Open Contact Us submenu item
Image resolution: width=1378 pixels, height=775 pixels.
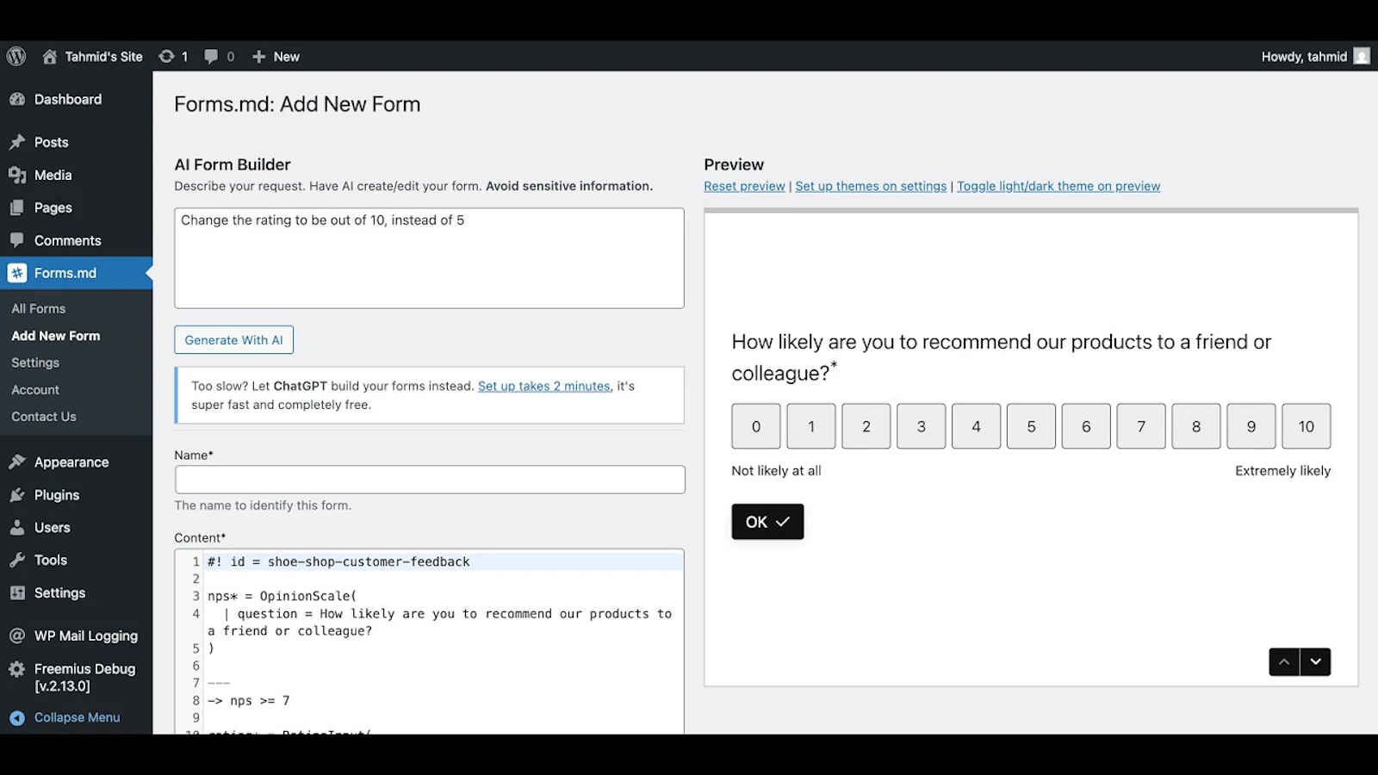point(44,417)
